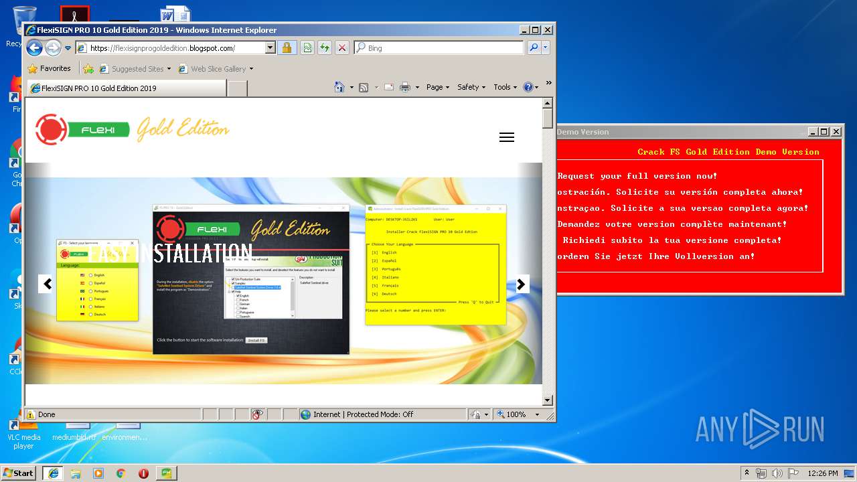The height and width of the screenshot is (482, 857).
Task: Click the popup blocker status icon
Action: pos(258,414)
